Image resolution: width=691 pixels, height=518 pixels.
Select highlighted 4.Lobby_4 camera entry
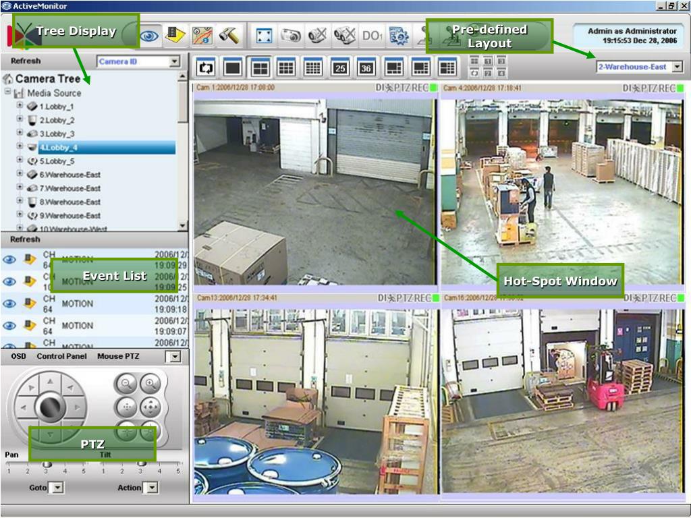pyautogui.click(x=107, y=148)
